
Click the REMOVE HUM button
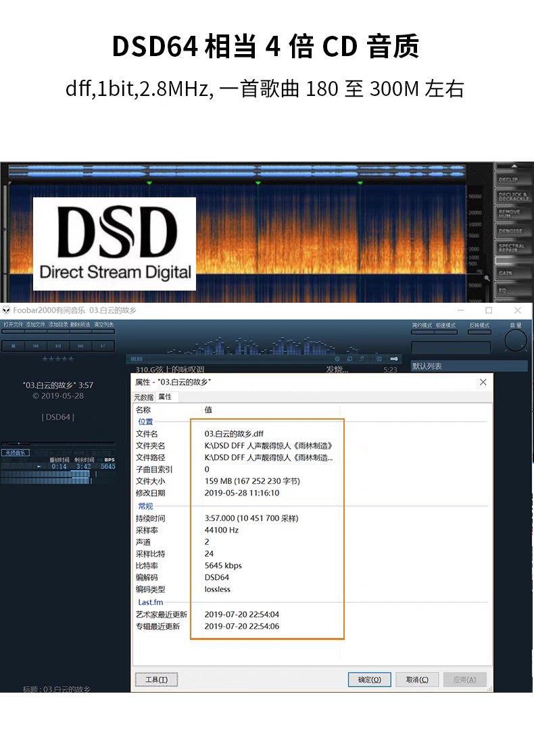click(513, 214)
